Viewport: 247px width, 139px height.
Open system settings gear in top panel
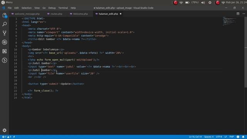click(x=210, y=3)
